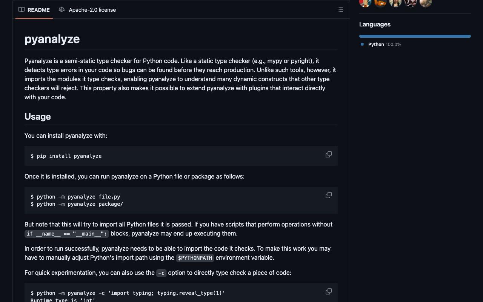Image resolution: width=483 pixels, height=302 pixels.
Task: Click the Usage section heading
Action: point(38,117)
